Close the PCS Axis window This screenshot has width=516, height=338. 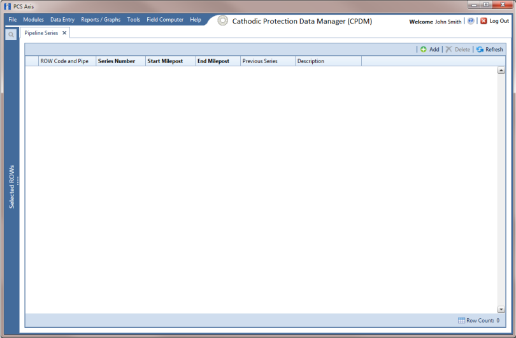(x=503, y=4)
